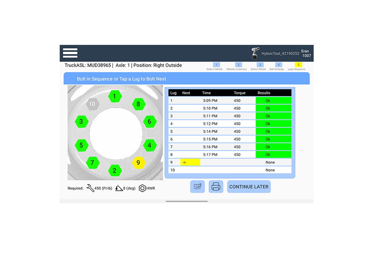Open the notes edit icon button
This screenshot has height=254, width=381.
(197, 187)
